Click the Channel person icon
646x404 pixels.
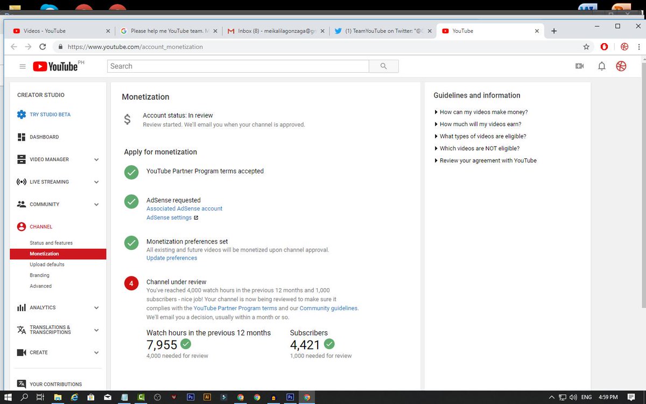(x=22, y=227)
